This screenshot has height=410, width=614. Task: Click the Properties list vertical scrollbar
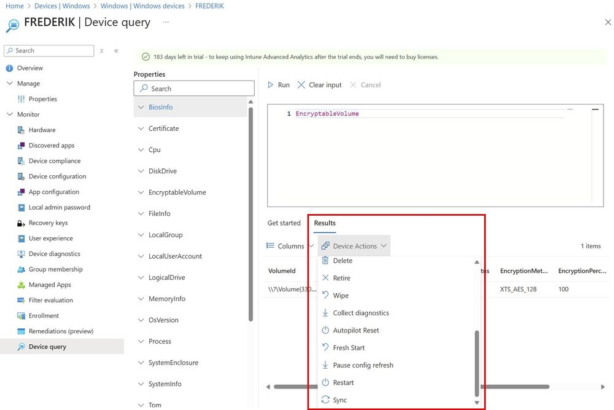pos(251,214)
